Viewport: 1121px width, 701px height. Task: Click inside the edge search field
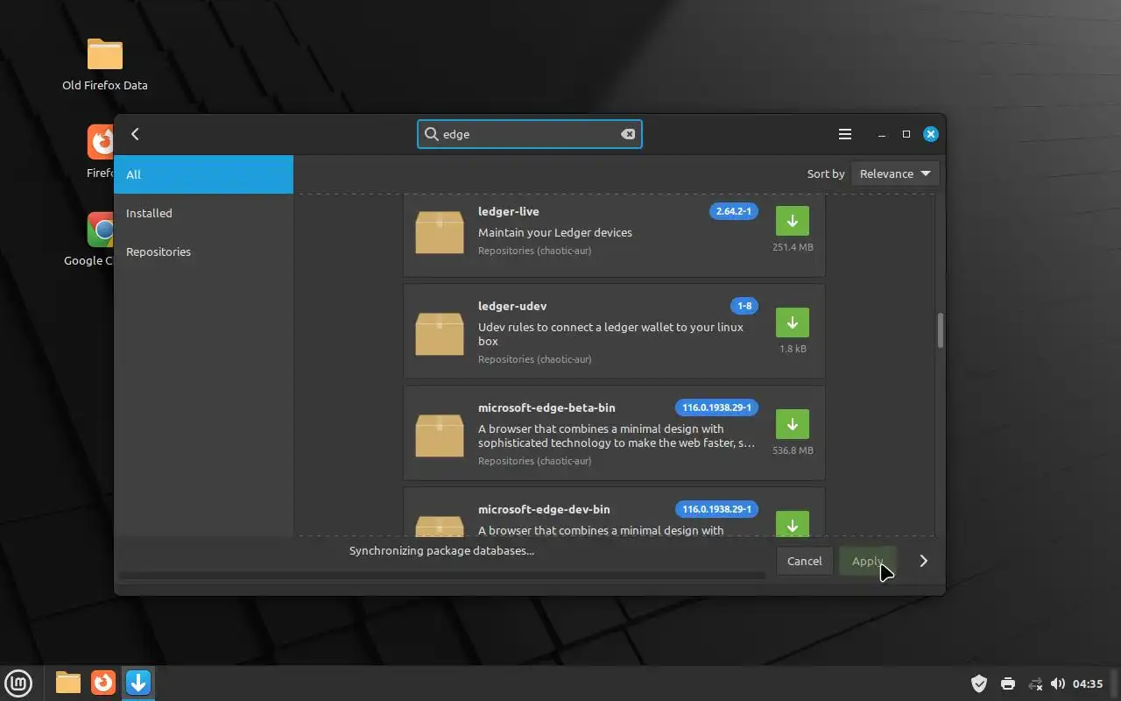(530, 134)
